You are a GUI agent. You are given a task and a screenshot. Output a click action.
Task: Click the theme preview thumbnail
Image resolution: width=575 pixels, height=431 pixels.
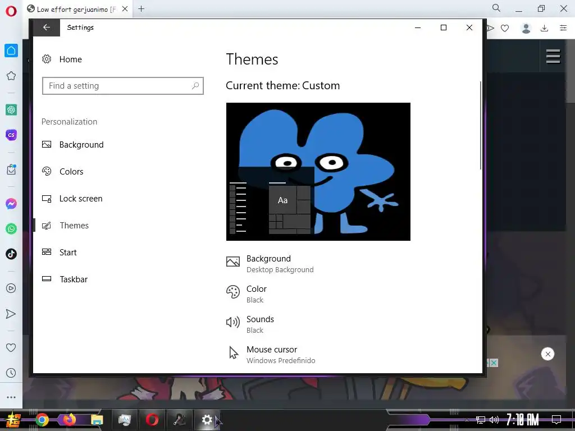coord(318,172)
